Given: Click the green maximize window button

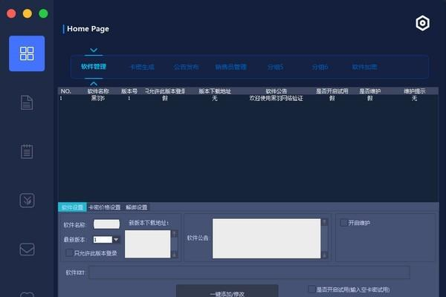Looking at the screenshot, I should tap(43, 13).
